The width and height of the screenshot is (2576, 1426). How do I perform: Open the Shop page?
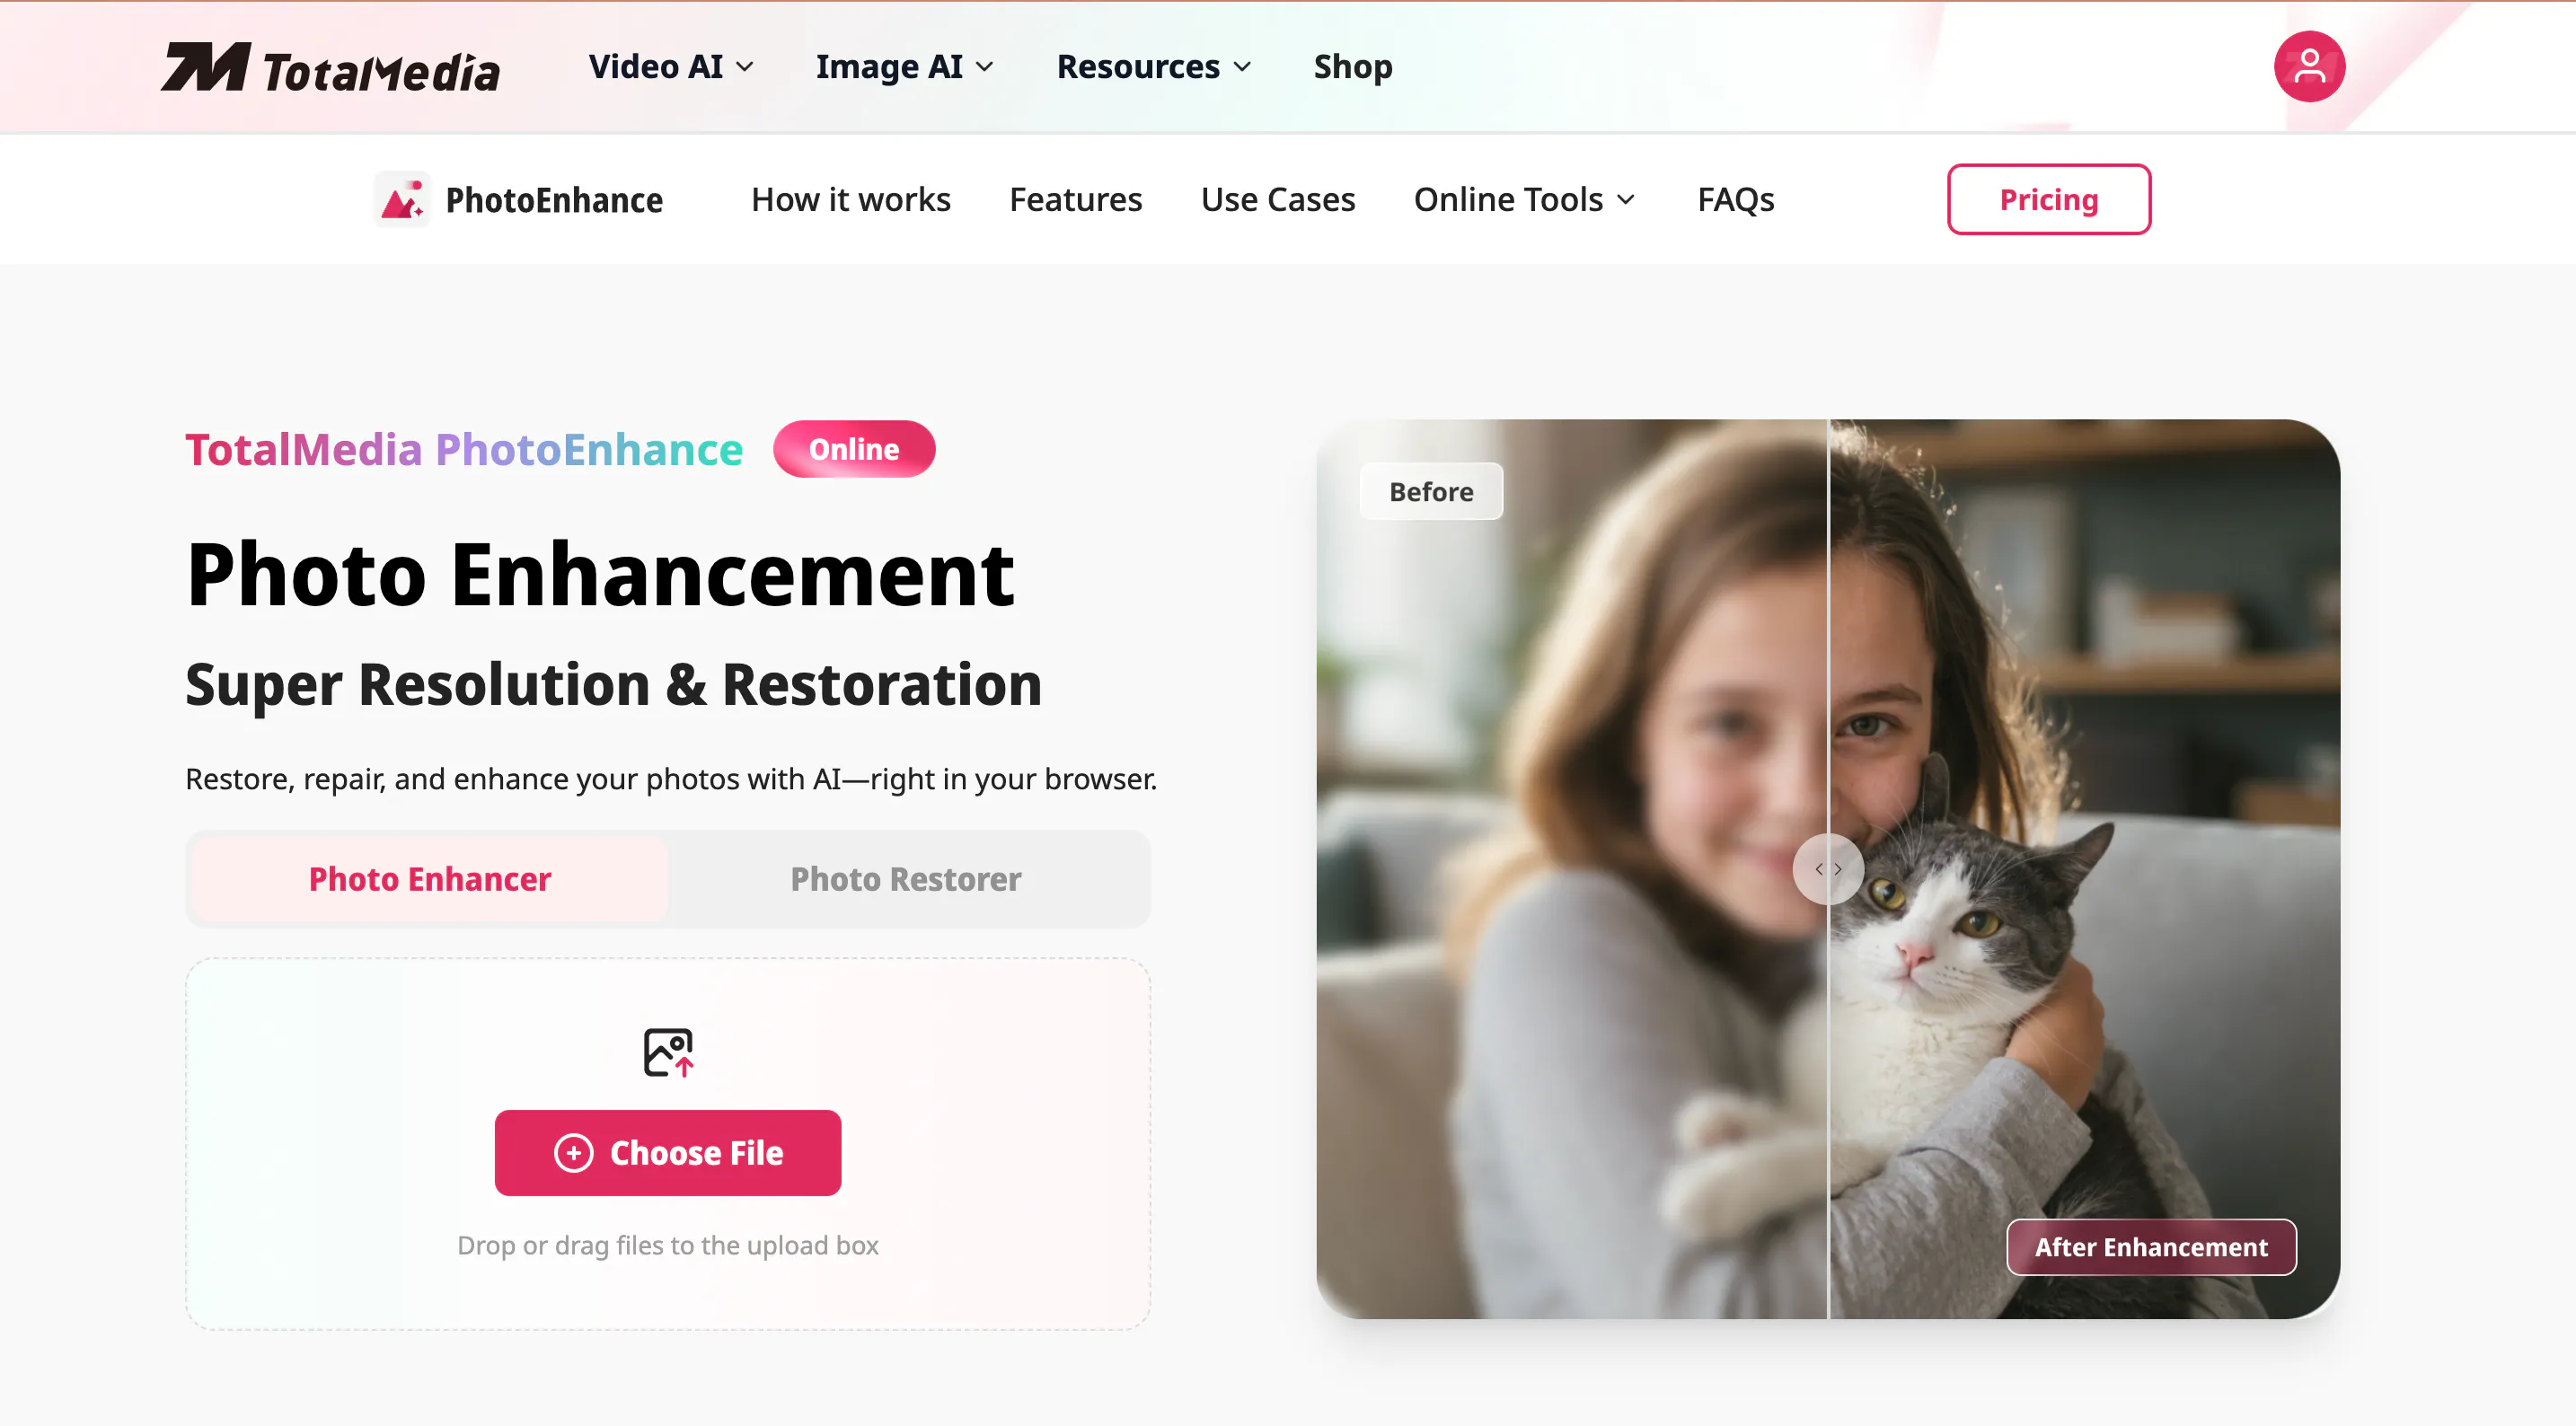click(1352, 66)
